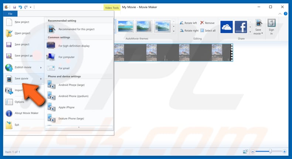
Task: Click the quick access Save icon
Action: point(14,7)
